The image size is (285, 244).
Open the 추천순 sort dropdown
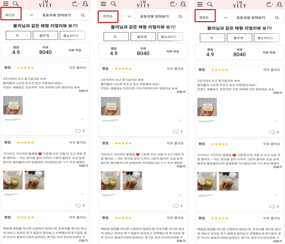117,17
